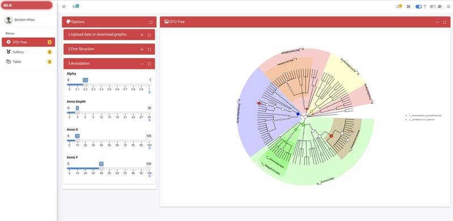Click the fullscreen arrows icon in header
This screenshot has height=221, width=453.
pyautogui.click(x=408, y=6)
